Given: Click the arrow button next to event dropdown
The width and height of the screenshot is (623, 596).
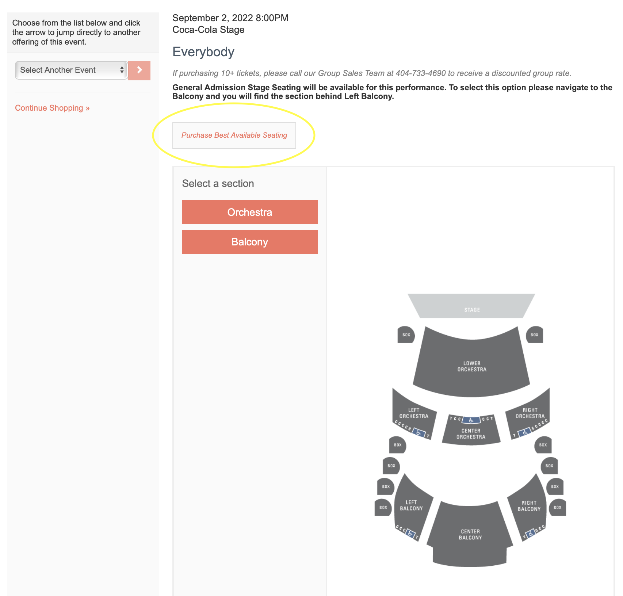Looking at the screenshot, I should [139, 70].
